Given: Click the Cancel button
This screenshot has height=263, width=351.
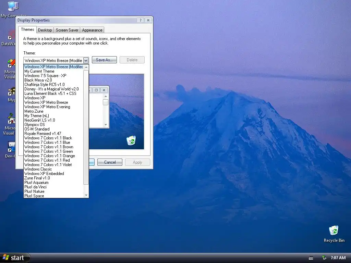Looking at the screenshot, I should (x=110, y=162).
